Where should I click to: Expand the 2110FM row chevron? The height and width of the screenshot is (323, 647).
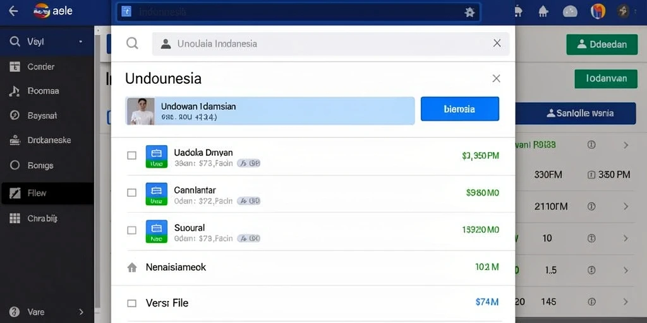point(626,206)
